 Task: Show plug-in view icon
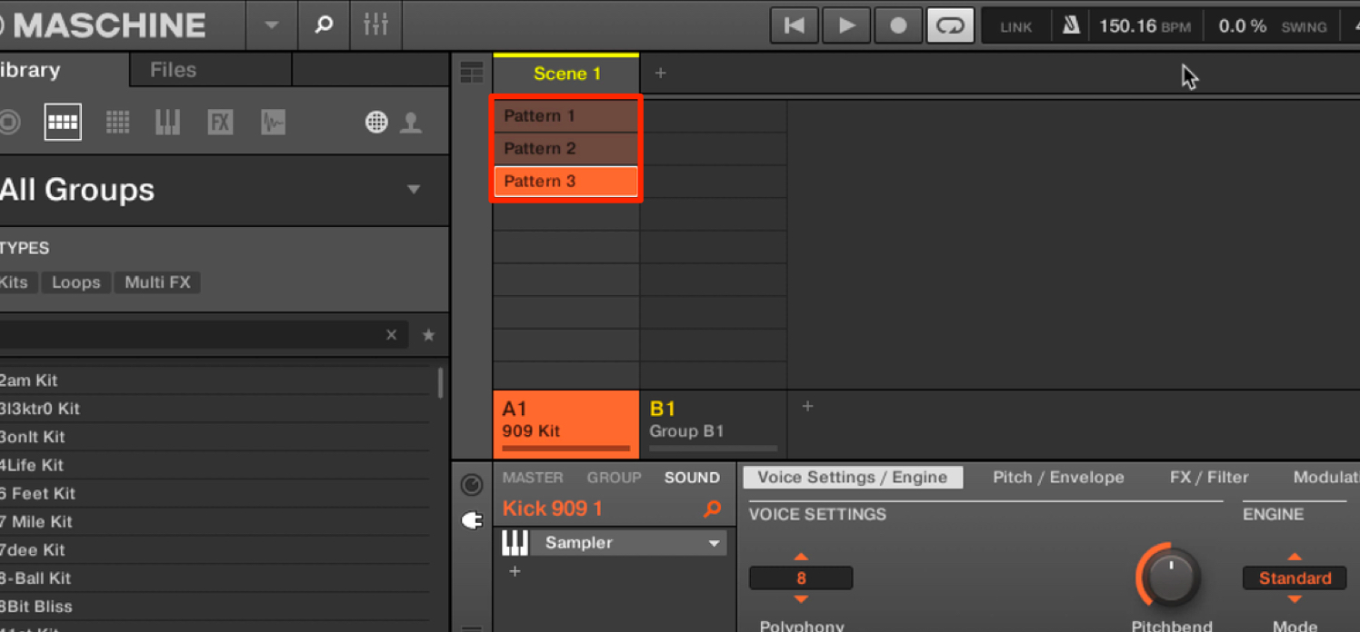pyautogui.click(x=472, y=520)
